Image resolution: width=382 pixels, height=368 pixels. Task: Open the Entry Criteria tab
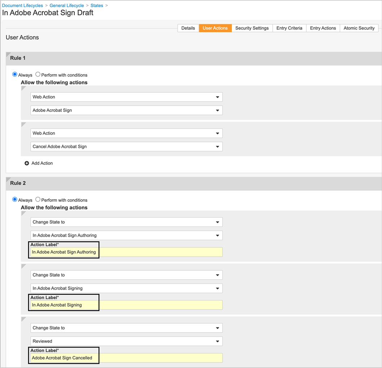289,28
